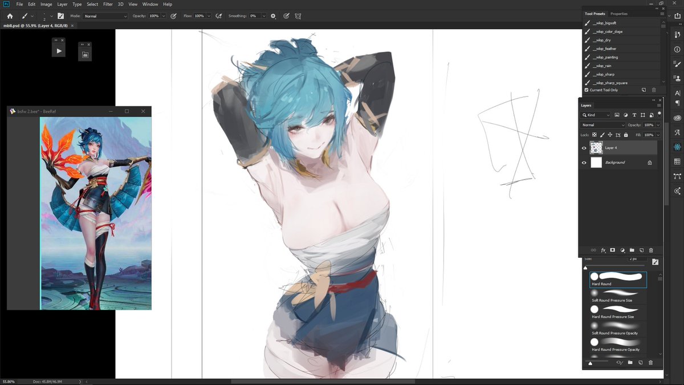Open layer Kind filter dropdown

(x=596, y=115)
